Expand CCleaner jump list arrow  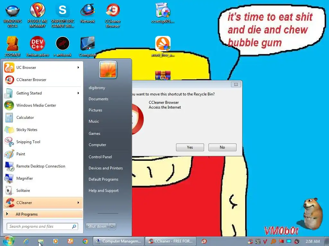pyautogui.click(x=78, y=202)
